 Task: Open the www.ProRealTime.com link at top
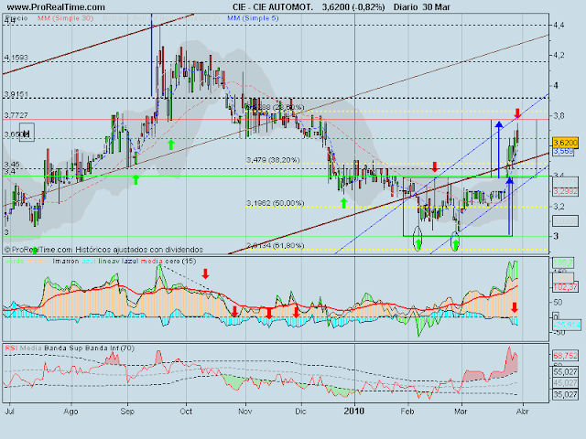[x=56, y=7]
